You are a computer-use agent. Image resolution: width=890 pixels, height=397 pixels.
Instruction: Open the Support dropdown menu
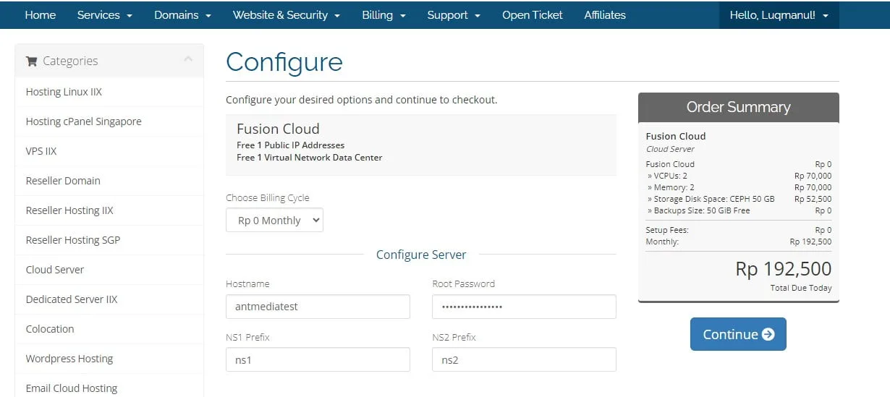pyautogui.click(x=453, y=14)
